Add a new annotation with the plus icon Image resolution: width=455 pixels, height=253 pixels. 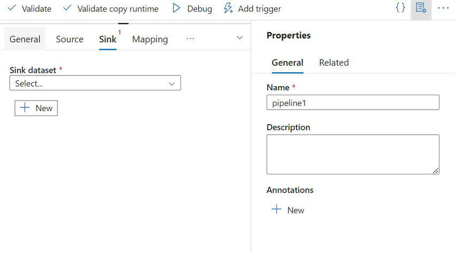point(277,210)
